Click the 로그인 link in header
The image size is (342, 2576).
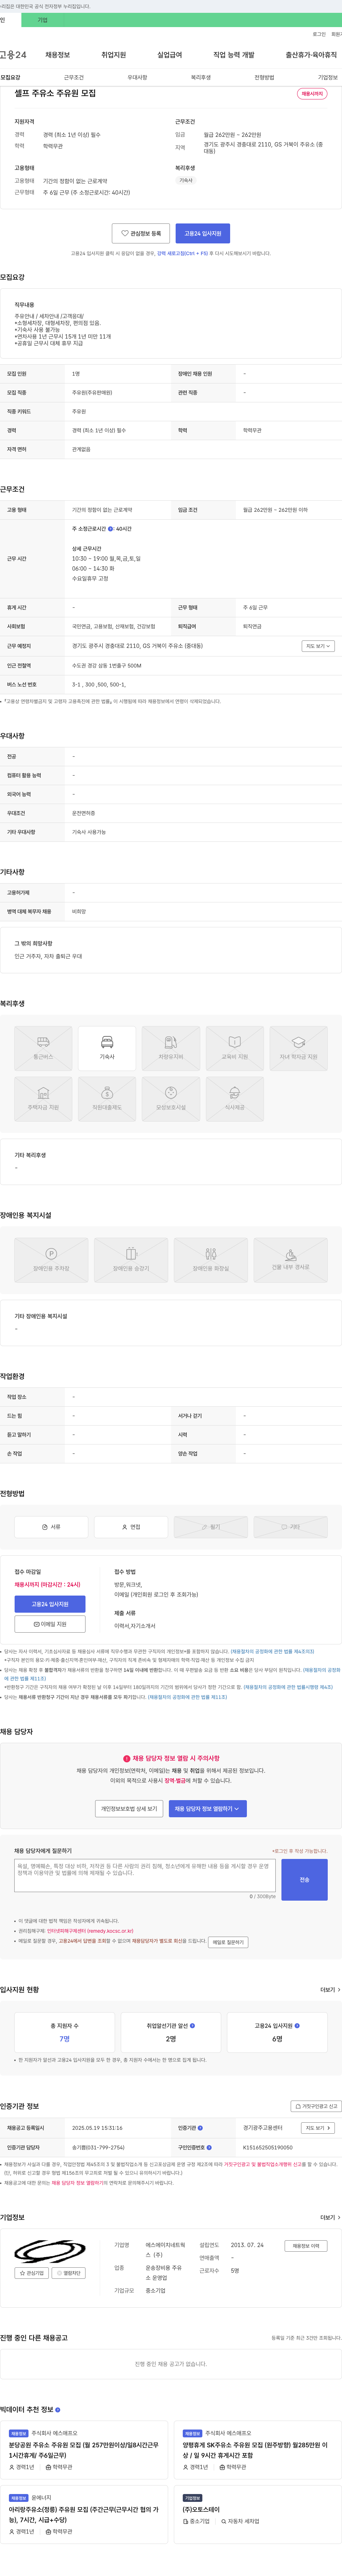tap(319, 34)
